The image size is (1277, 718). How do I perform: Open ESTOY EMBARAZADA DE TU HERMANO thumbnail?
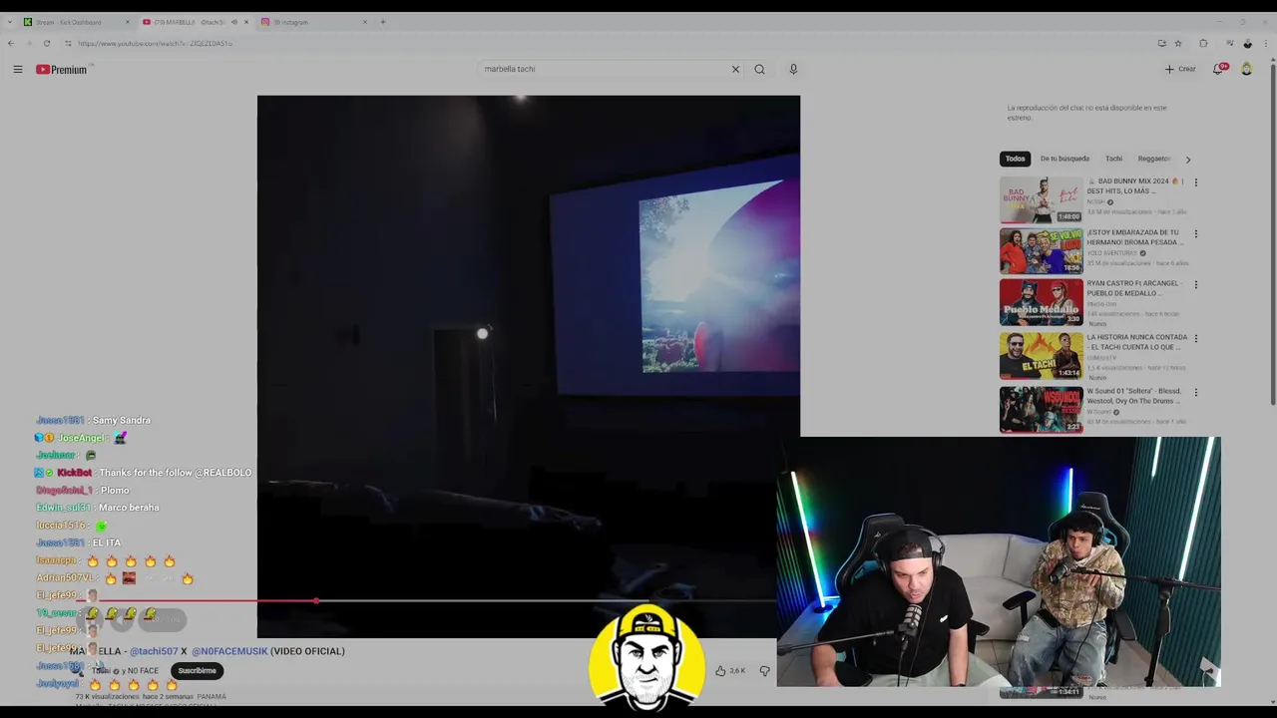pyautogui.click(x=1041, y=250)
